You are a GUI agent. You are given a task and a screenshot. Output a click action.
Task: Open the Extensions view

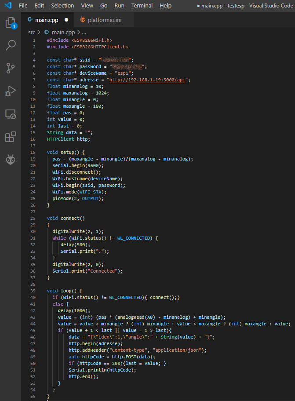pos(11,137)
